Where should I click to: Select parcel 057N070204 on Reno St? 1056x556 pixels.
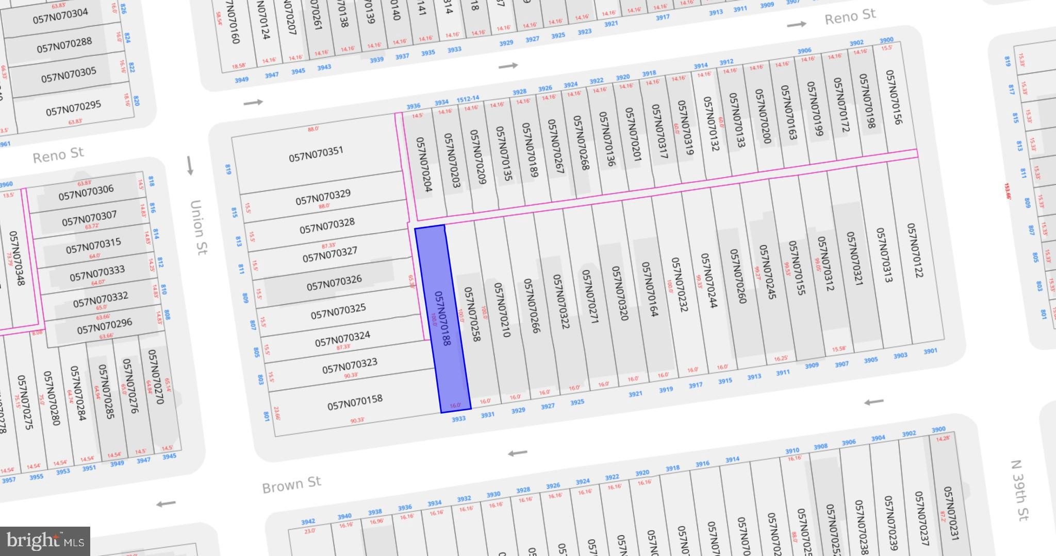point(423,165)
